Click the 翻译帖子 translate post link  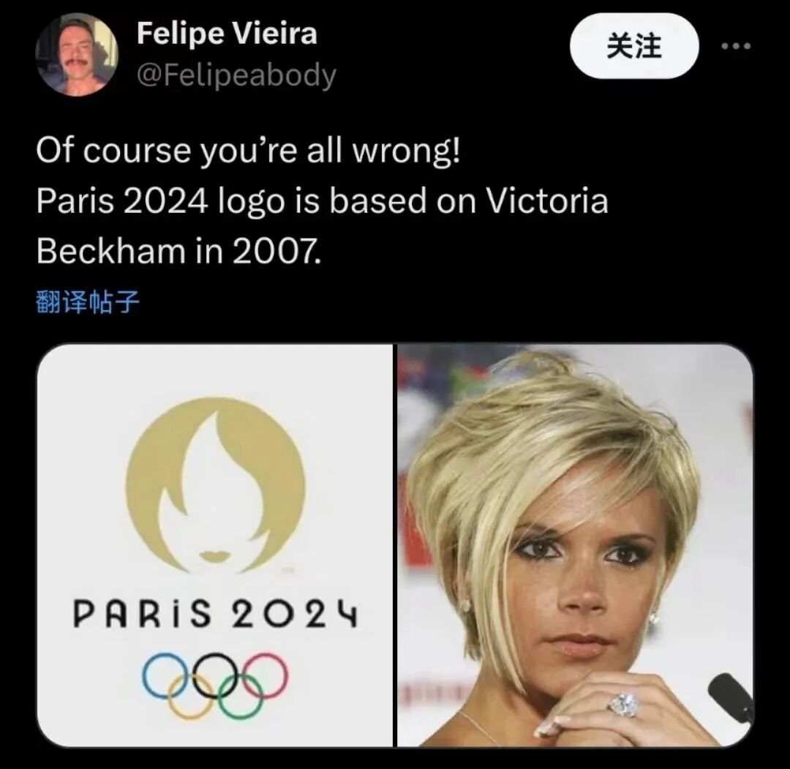(x=88, y=302)
